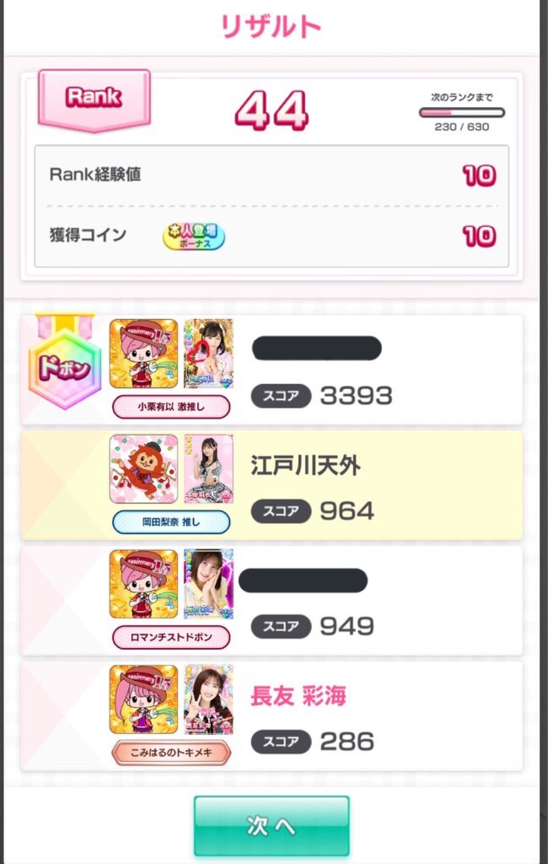
Task: Tap the ロマンチストドボン title tag
Action: tap(171, 637)
